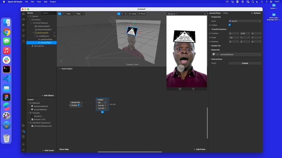Click the answerMaterial sphere icon in Materials property

tap(214, 54)
